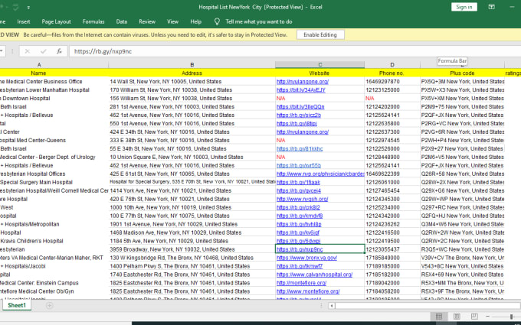This screenshot has height=325, width=521.
Task: Open the Help tab
Action: [x=195, y=21]
